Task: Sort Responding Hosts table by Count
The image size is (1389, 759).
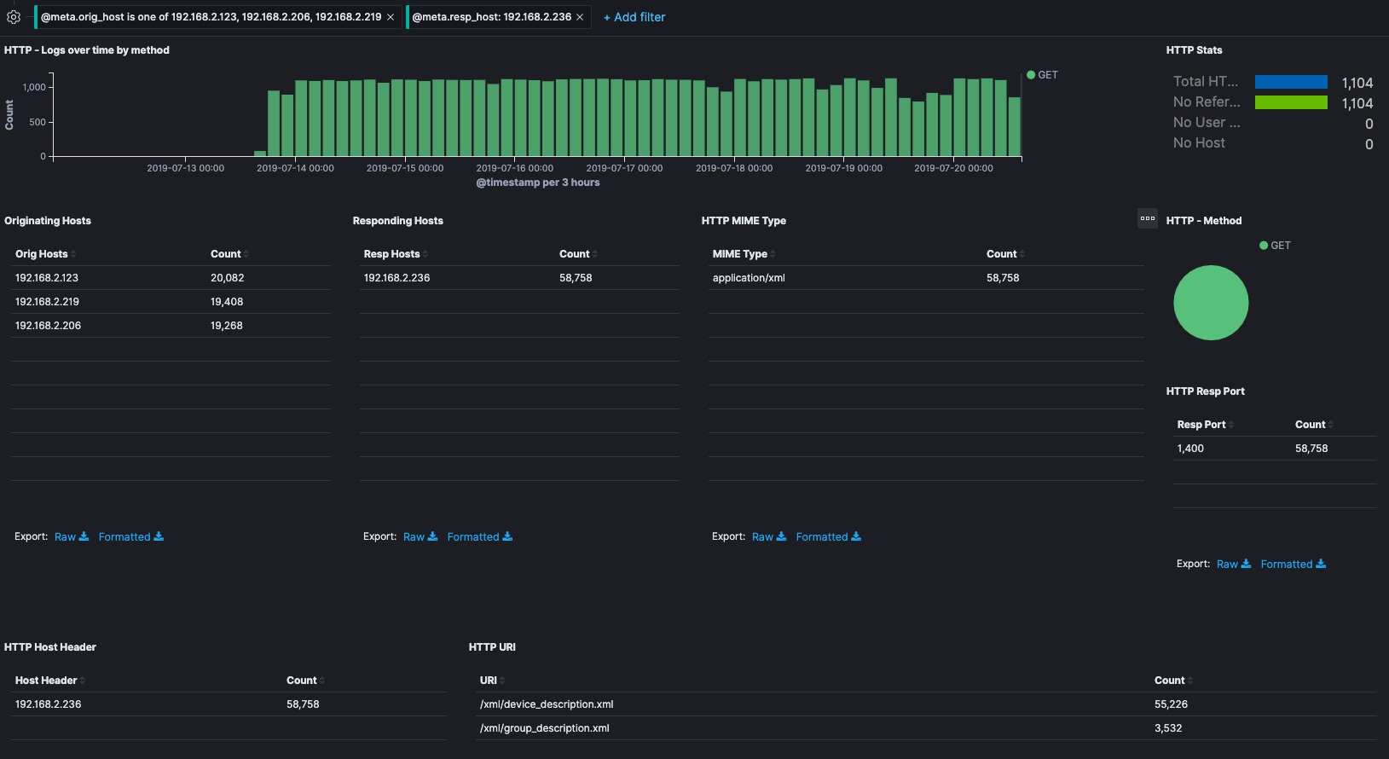Action: point(578,254)
